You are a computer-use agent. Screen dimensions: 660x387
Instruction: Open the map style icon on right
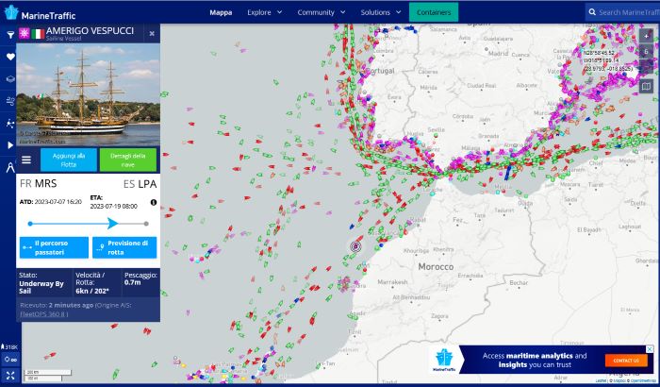tap(646, 86)
